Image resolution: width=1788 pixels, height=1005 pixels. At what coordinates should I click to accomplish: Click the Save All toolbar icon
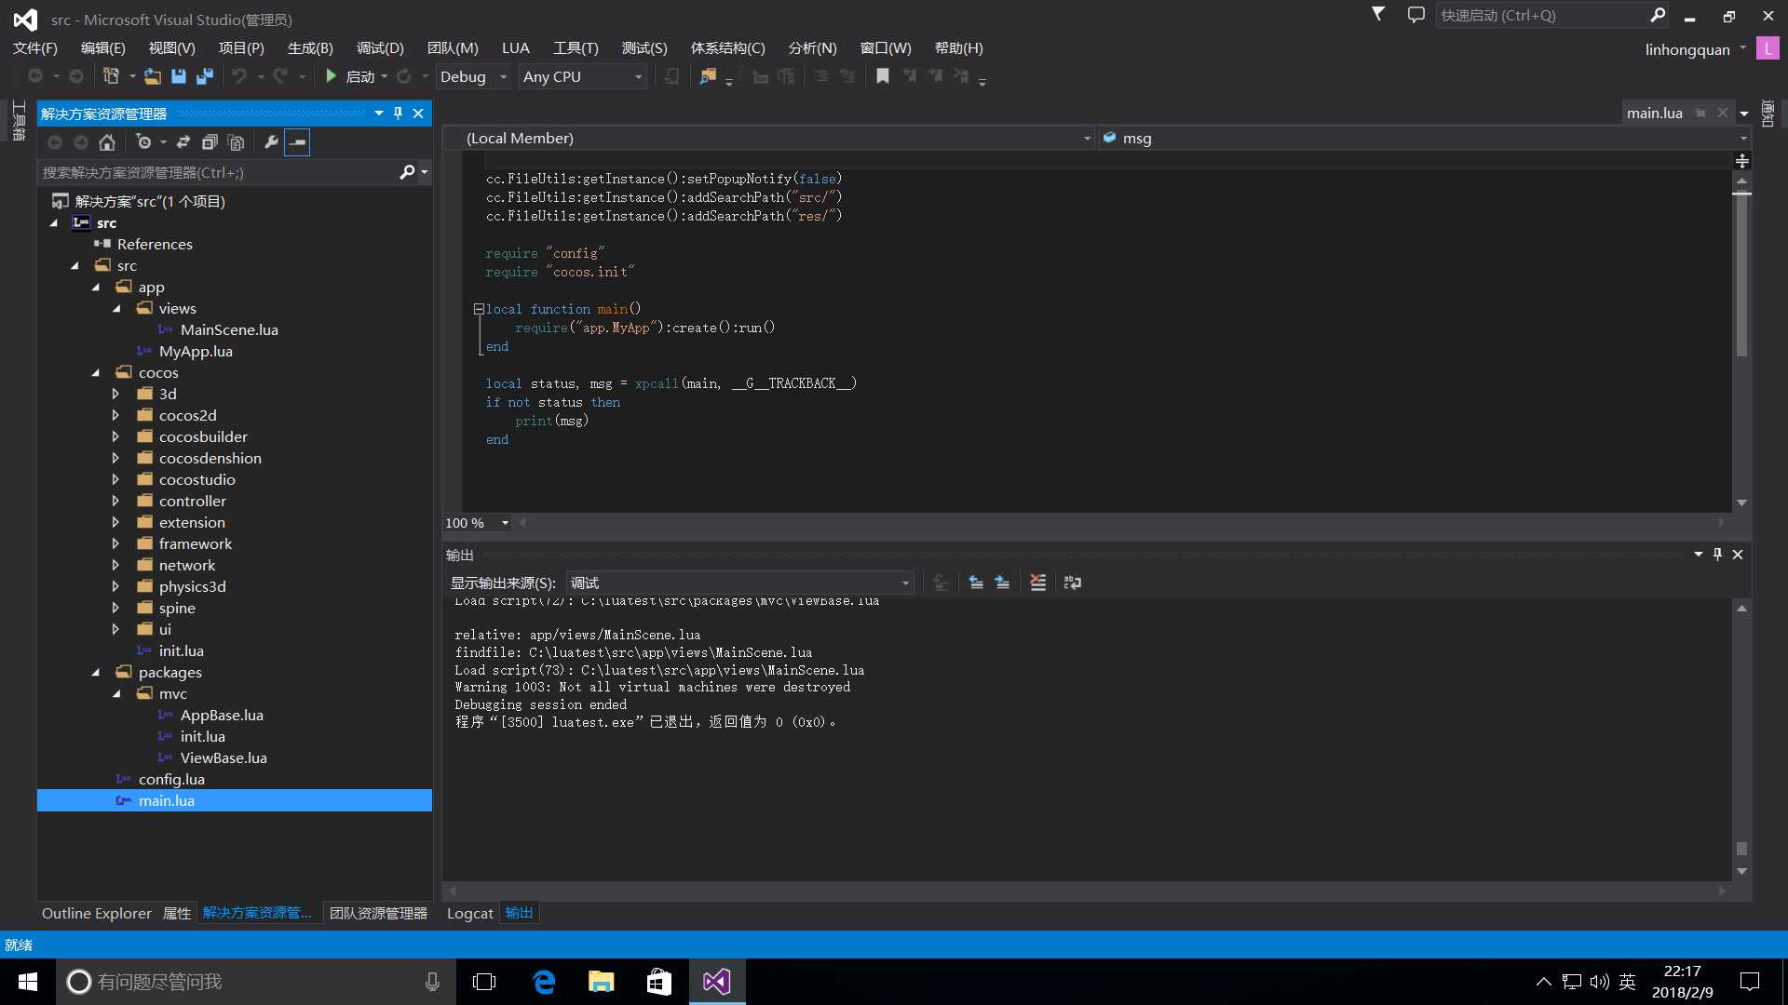[x=205, y=76]
